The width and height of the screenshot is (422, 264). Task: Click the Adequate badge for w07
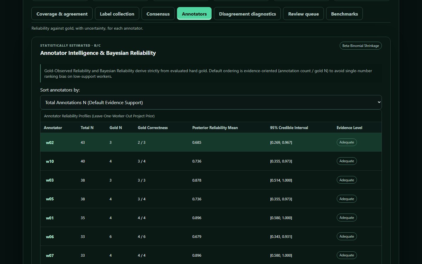[x=347, y=255]
